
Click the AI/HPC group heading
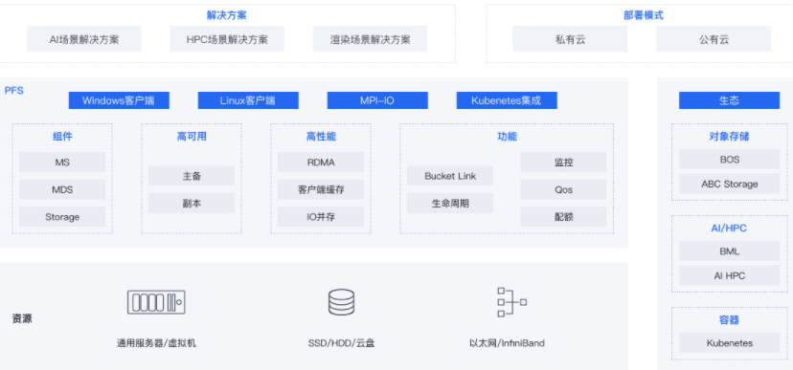tap(729, 229)
